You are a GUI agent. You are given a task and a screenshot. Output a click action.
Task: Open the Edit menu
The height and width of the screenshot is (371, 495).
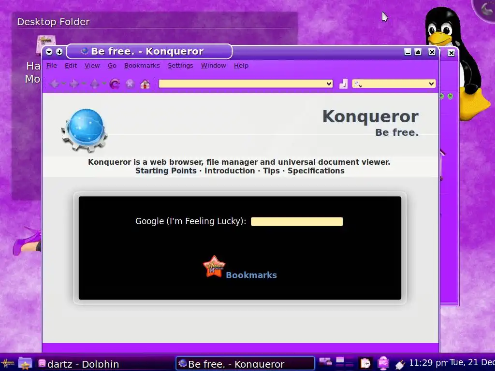tap(71, 66)
